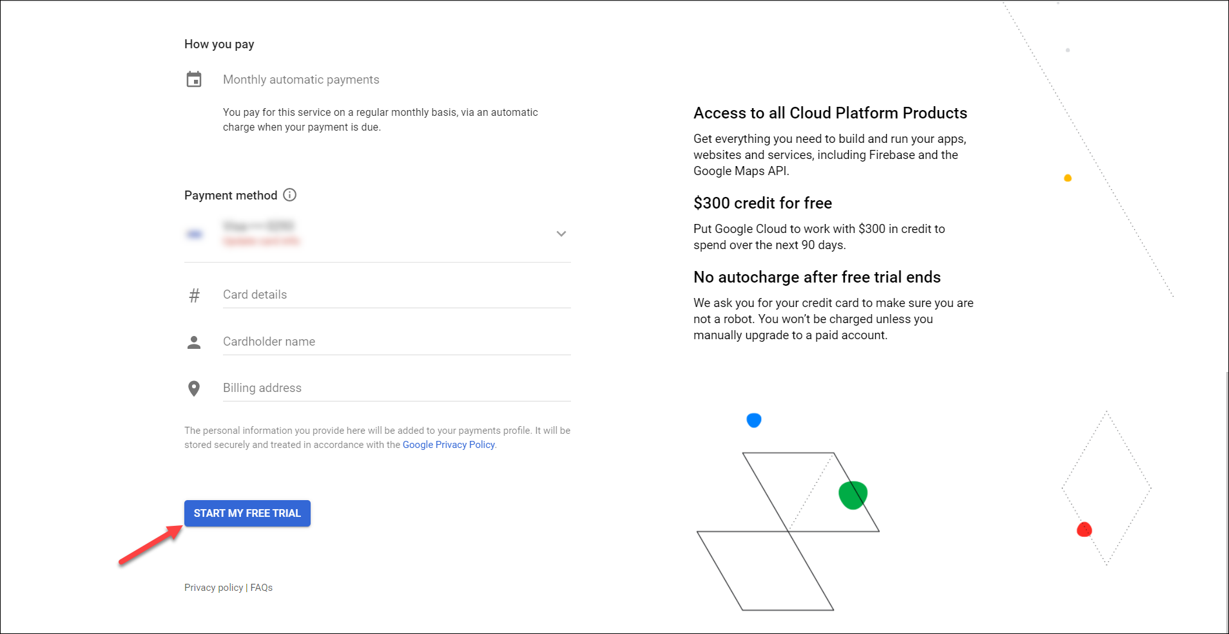Open the Privacy policy footer link
1229x634 pixels.
click(x=214, y=588)
